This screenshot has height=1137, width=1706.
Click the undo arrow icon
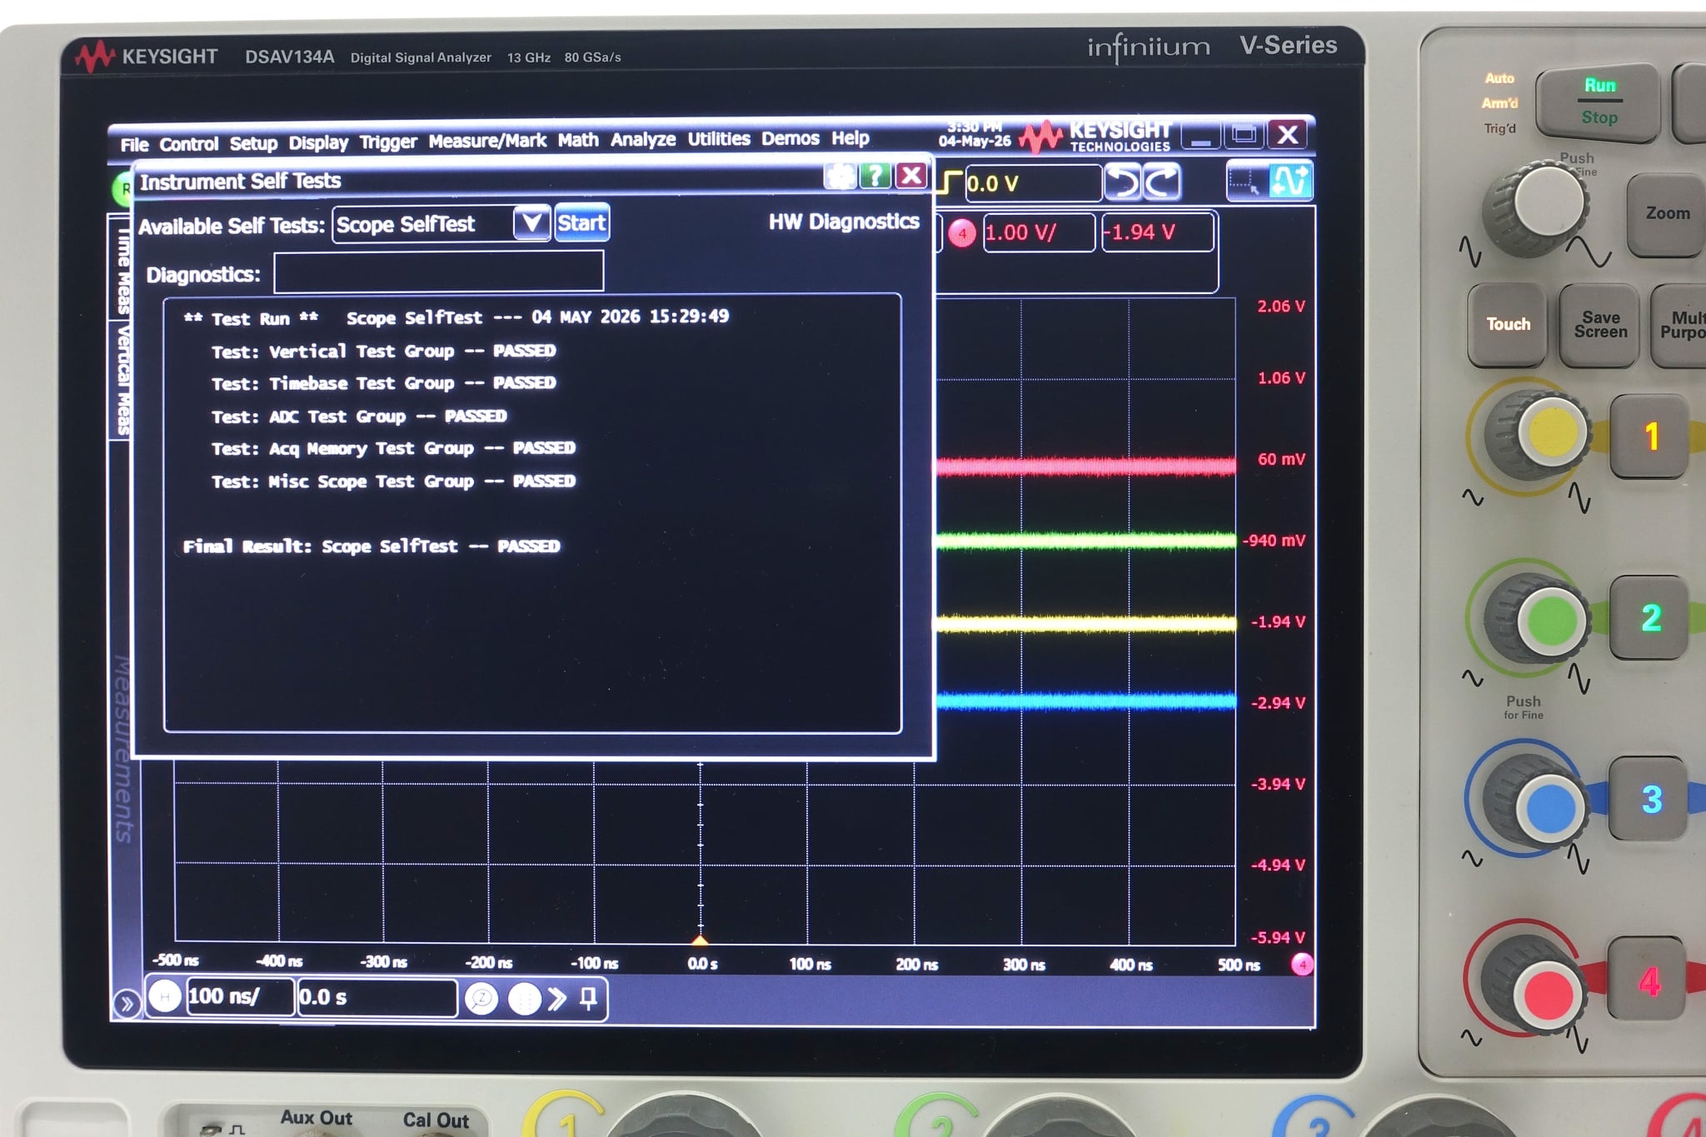pos(1123,182)
